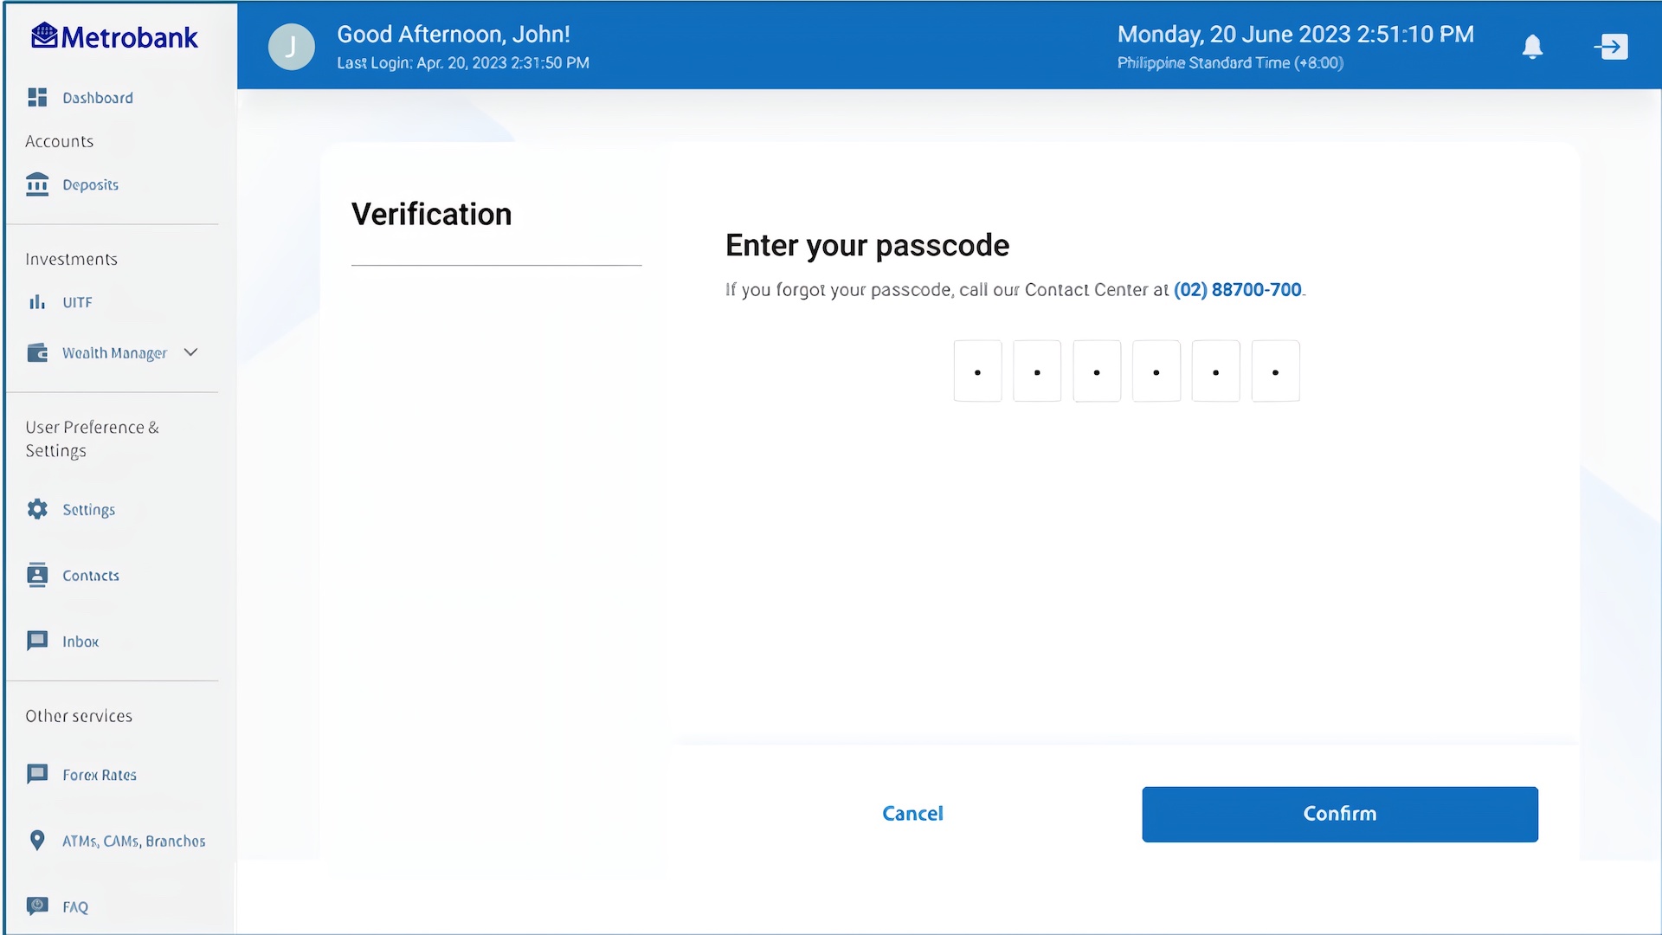Click the last passcode digit box
Viewport: 1662px width, 935px height.
tap(1275, 371)
